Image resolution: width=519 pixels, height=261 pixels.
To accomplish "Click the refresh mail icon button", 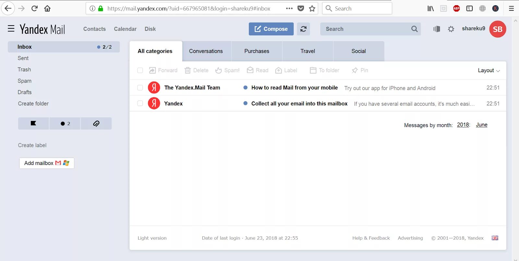I will pos(303,29).
